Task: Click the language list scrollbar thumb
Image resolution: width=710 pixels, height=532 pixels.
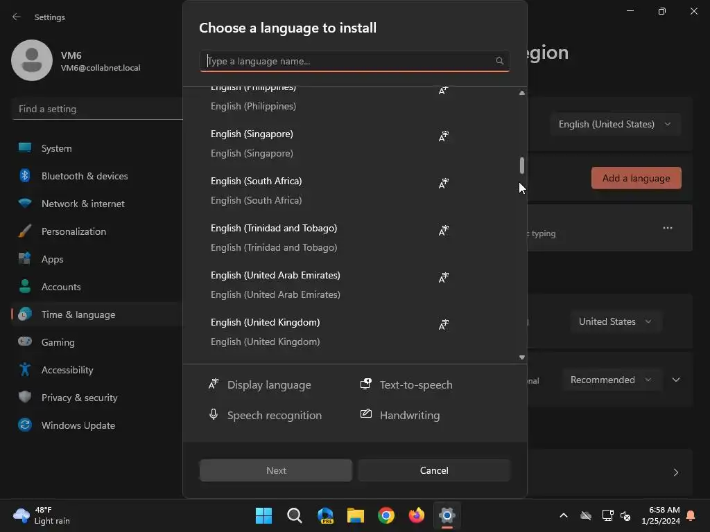Action: 522,166
